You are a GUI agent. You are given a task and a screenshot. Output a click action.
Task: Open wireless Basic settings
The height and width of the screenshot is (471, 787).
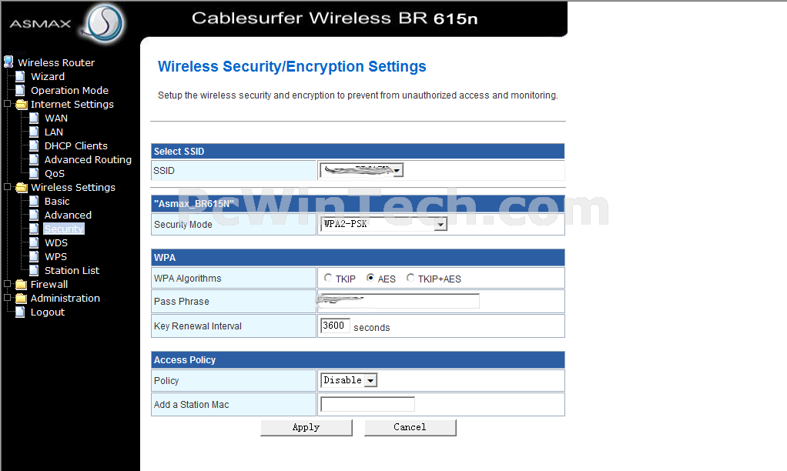point(57,201)
